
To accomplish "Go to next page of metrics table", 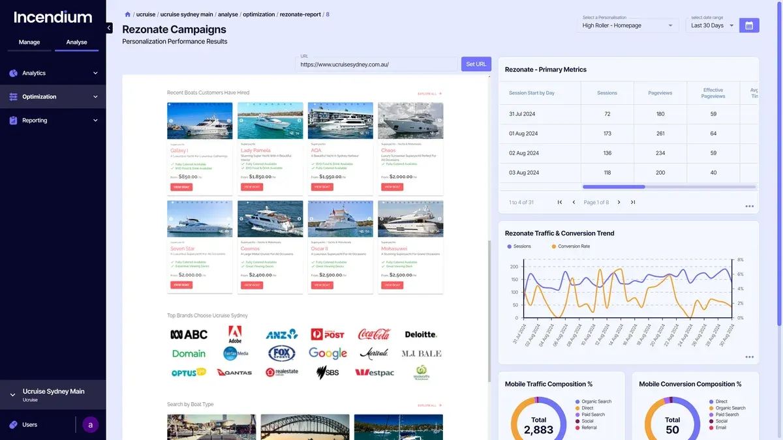I will [x=619, y=202].
